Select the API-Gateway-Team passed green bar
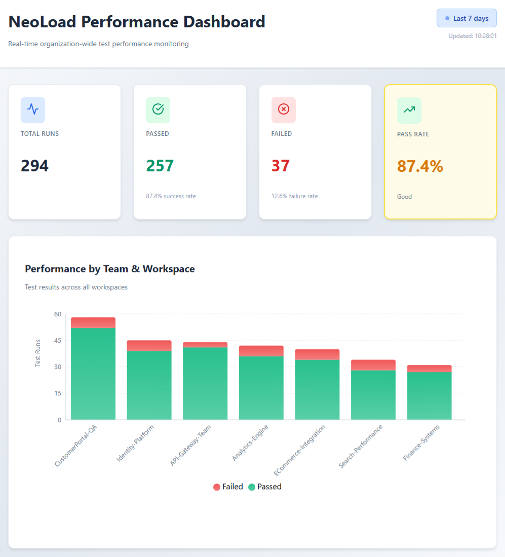This screenshot has height=557, width=505. pos(205,383)
